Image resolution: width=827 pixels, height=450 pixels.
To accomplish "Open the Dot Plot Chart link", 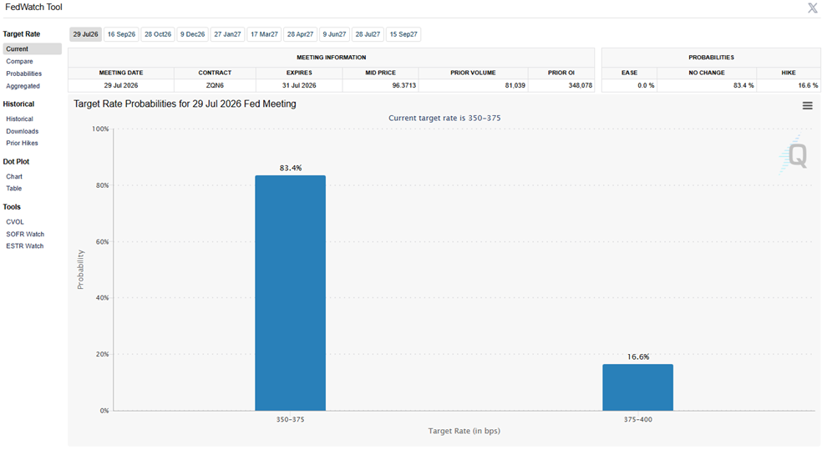I will coord(14,176).
